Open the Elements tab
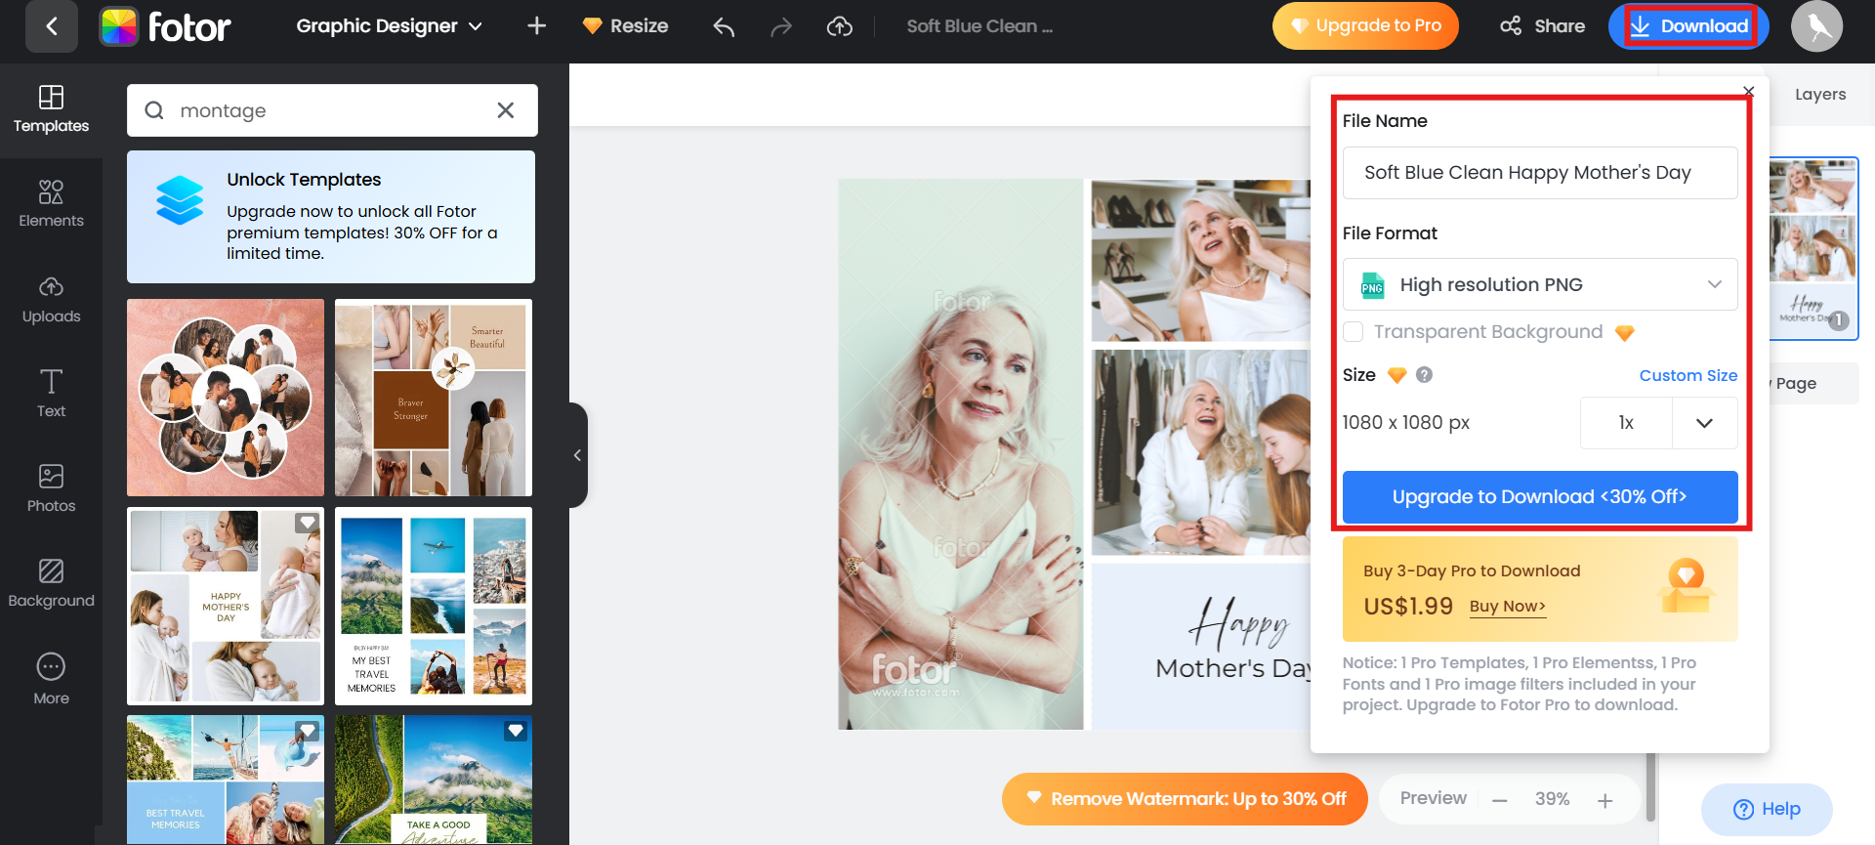This screenshot has height=845, width=1875. [51, 204]
